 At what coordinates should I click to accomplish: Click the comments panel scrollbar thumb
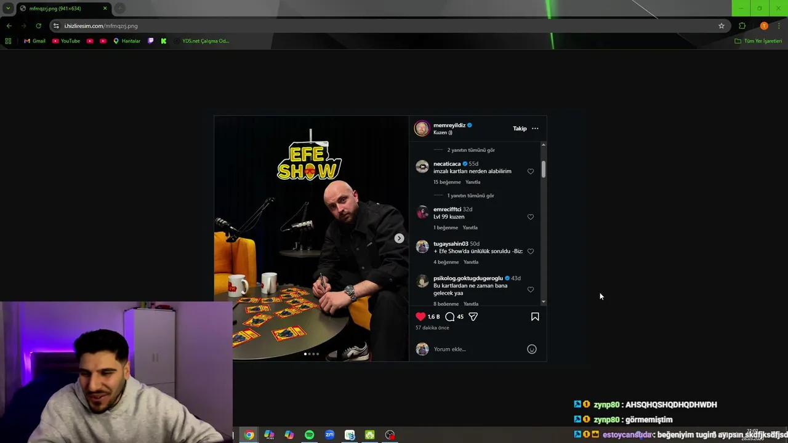pos(544,169)
